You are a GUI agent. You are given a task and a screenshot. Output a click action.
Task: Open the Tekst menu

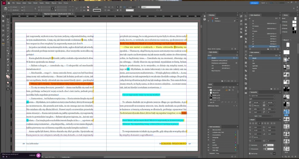[29, 3]
